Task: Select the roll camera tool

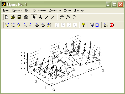Action: click(x=43, y=25)
